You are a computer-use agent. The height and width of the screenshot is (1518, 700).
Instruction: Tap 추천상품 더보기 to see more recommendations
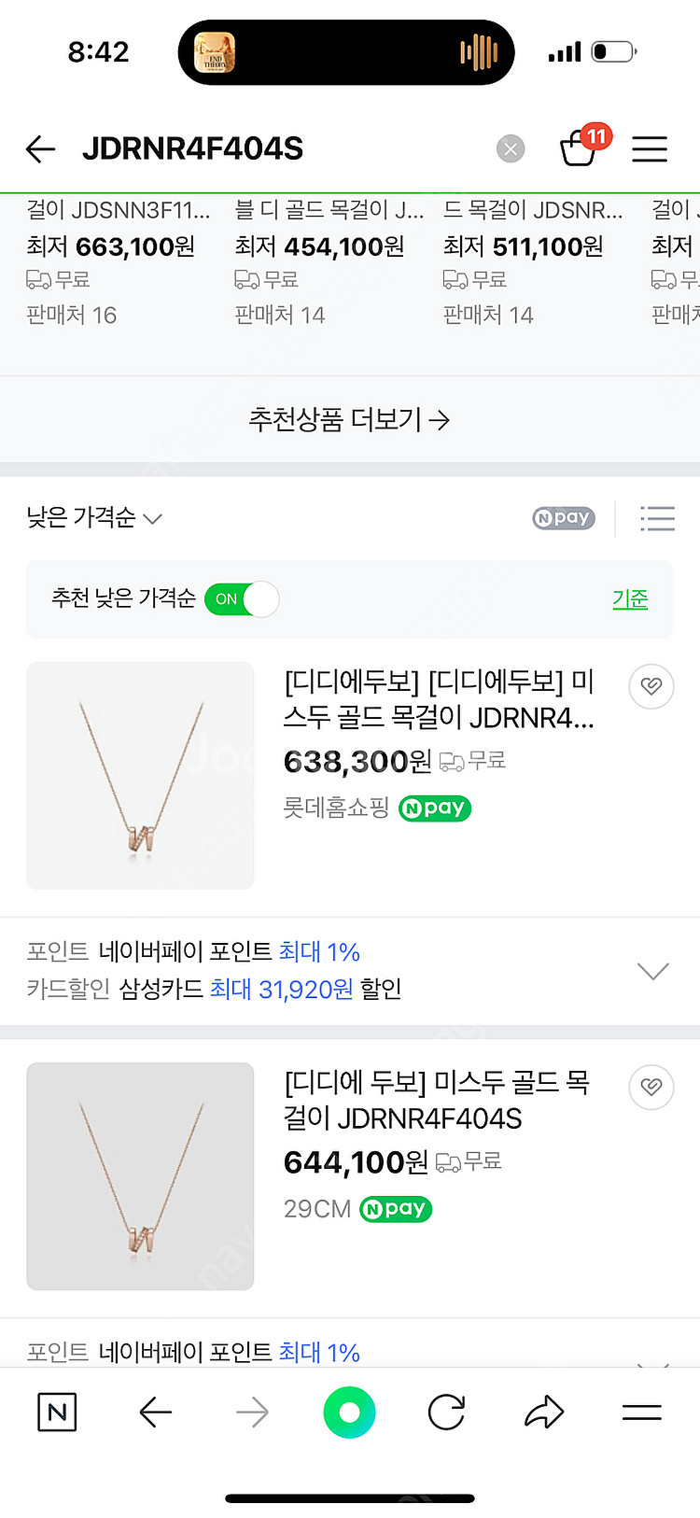[x=349, y=420]
